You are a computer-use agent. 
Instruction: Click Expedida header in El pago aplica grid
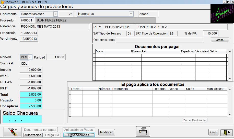pyautogui.click(x=159, y=89)
